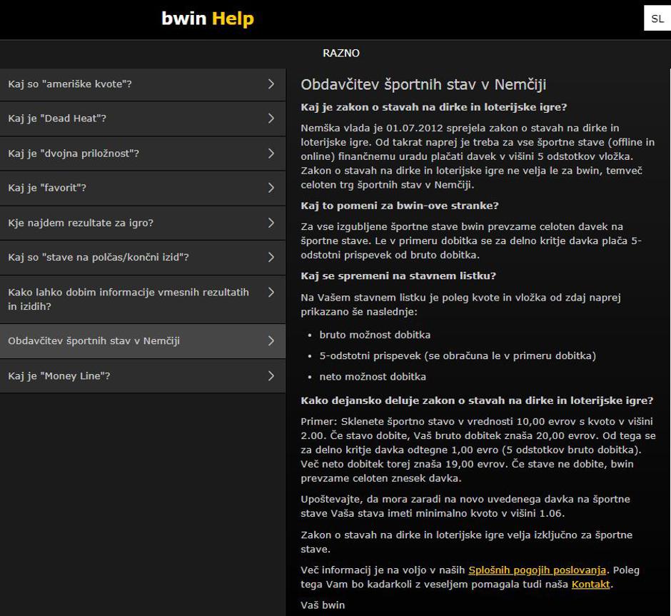Open "Kaj so ameriške kvote?" topic
Image resolution: width=671 pixels, height=616 pixels.
click(x=70, y=84)
